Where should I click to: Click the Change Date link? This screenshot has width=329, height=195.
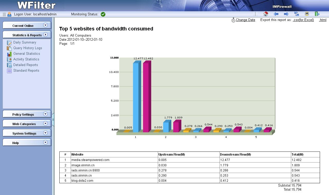pyautogui.click(x=245, y=20)
